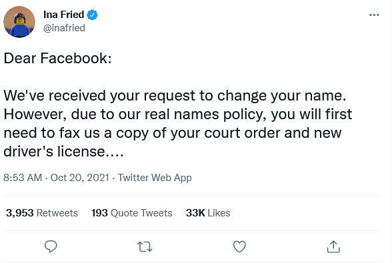
Task: Open the Ina Fried display name
Action: click(x=63, y=15)
